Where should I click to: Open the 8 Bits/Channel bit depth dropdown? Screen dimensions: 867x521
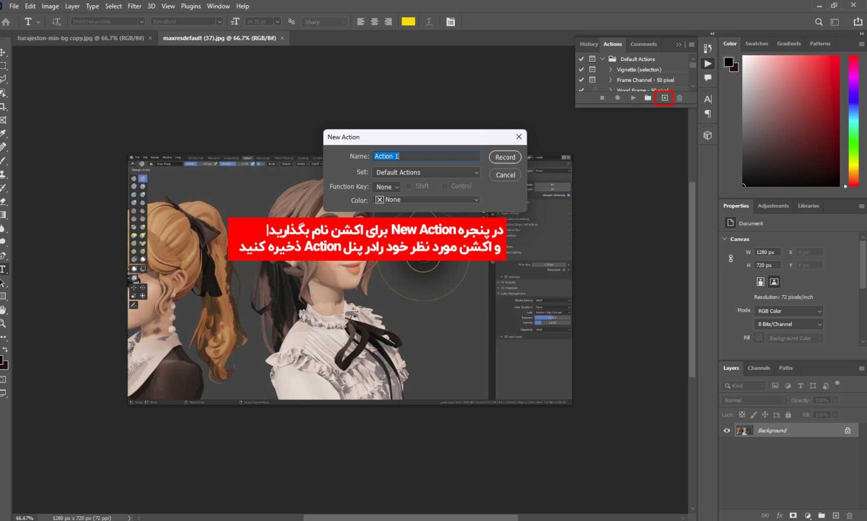[x=789, y=324]
